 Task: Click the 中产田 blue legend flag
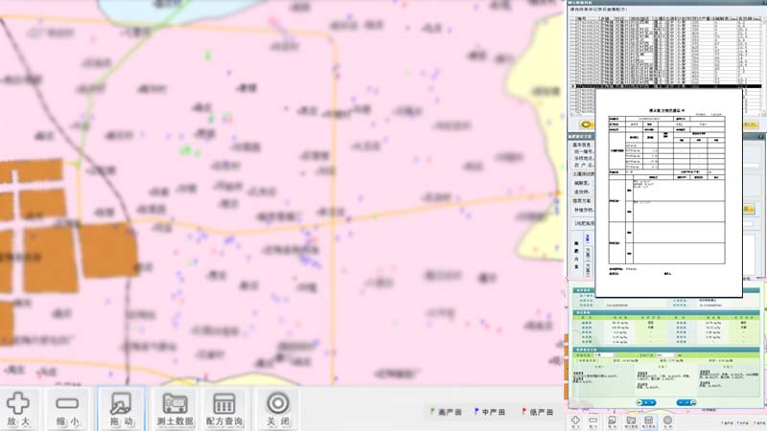(x=477, y=411)
